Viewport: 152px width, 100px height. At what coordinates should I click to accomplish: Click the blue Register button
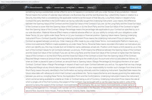(x=136, y=7)
